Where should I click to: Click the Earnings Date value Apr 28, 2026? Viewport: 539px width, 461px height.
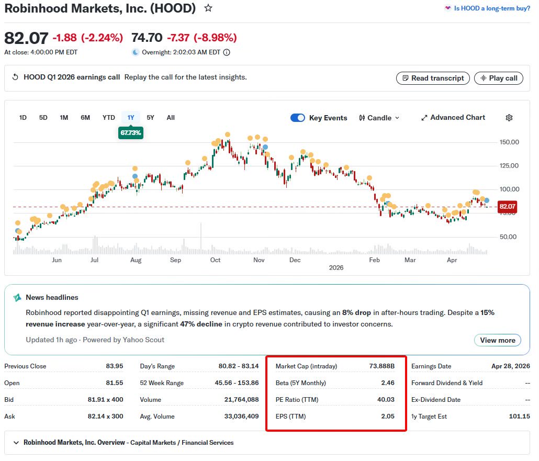click(x=510, y=366)
